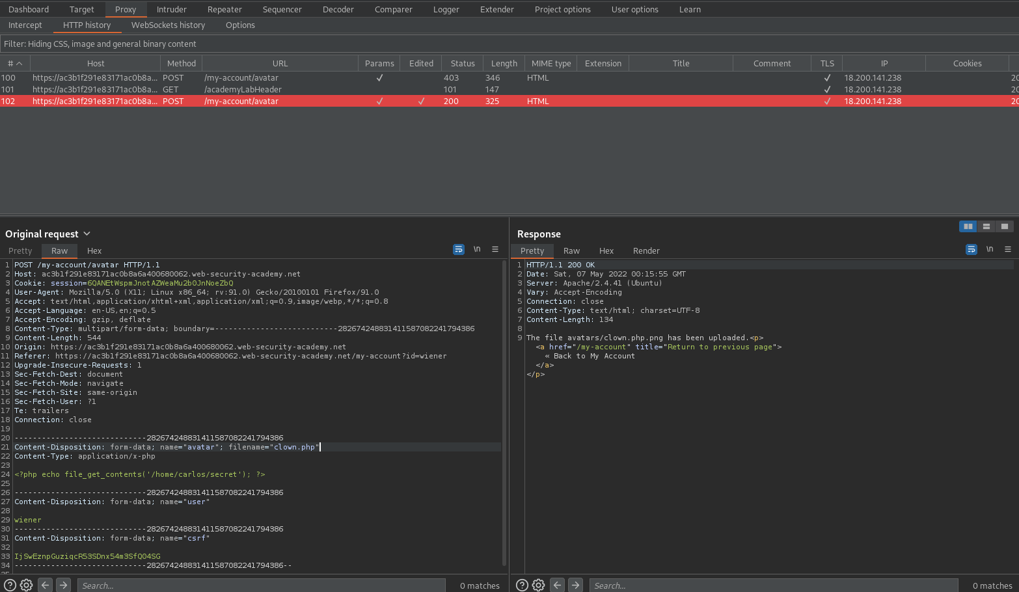The width and height of the screenshot is (1019, 592).
Task: Select Pretty view in request panel
Action: (x=20, y=250)
